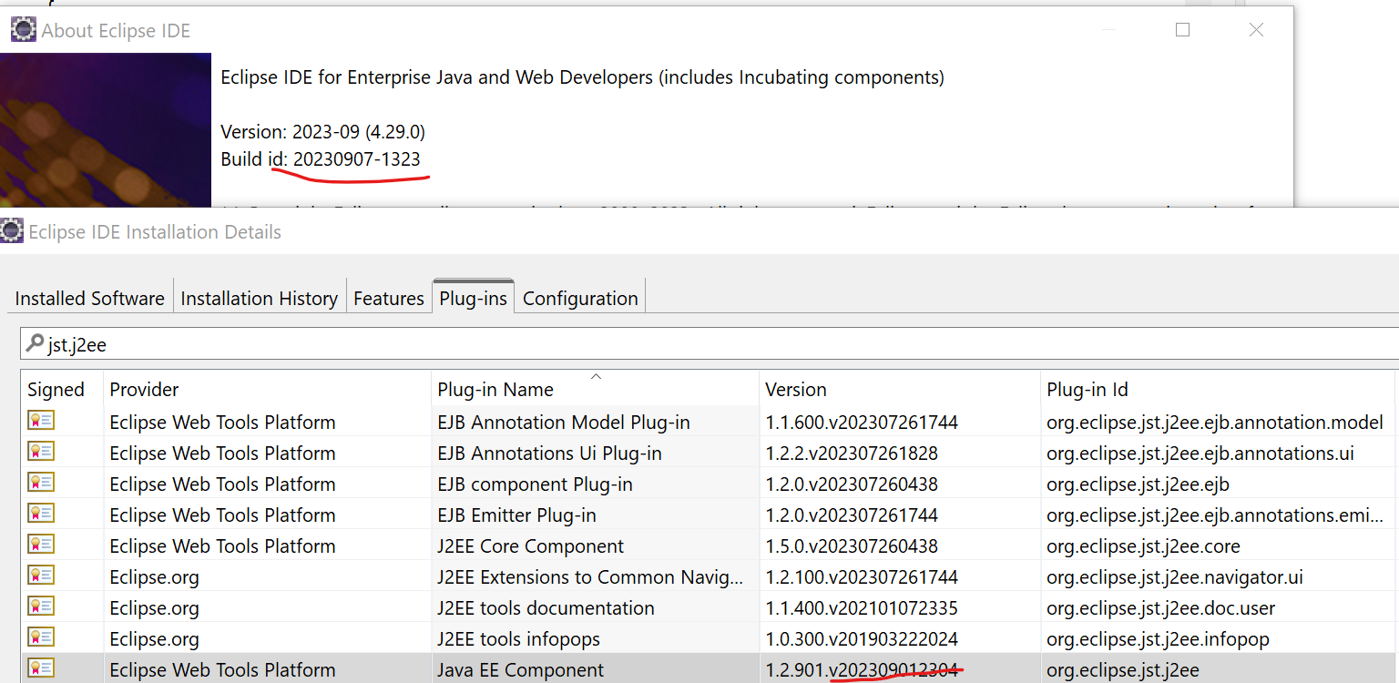This screenshot has width=1399, height=683.
Task: Sort the list by Provider column
Action: (142, 389)
